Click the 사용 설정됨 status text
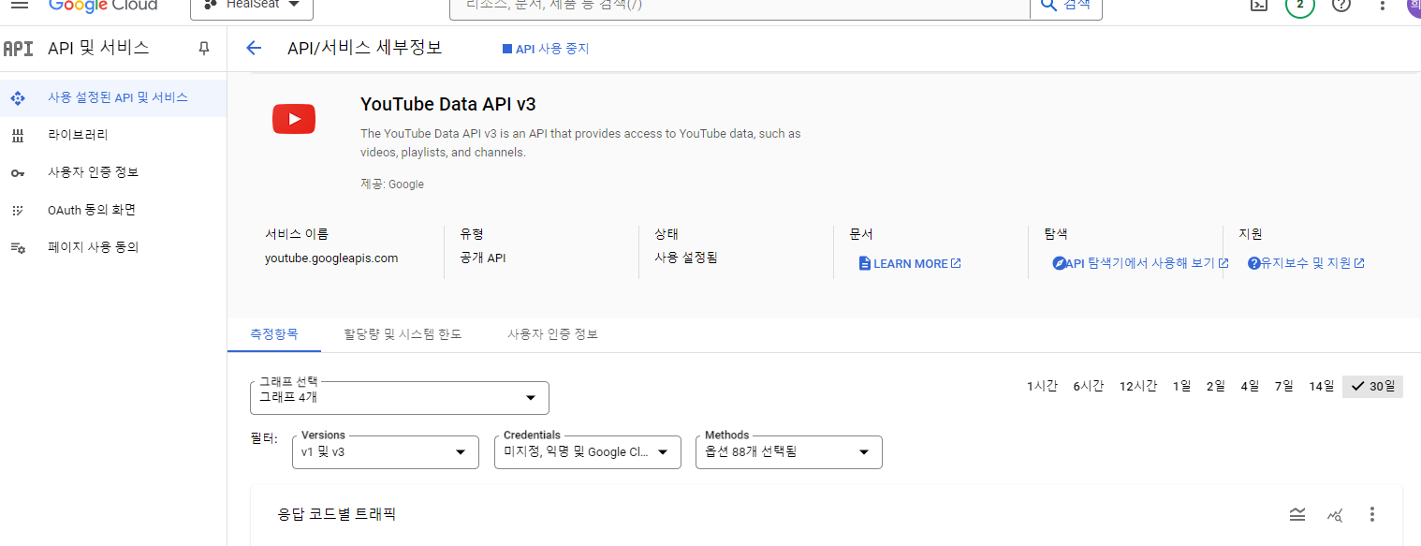This screenshot has height=546, width=1421. pyautogui.click(x=685, y=258)
